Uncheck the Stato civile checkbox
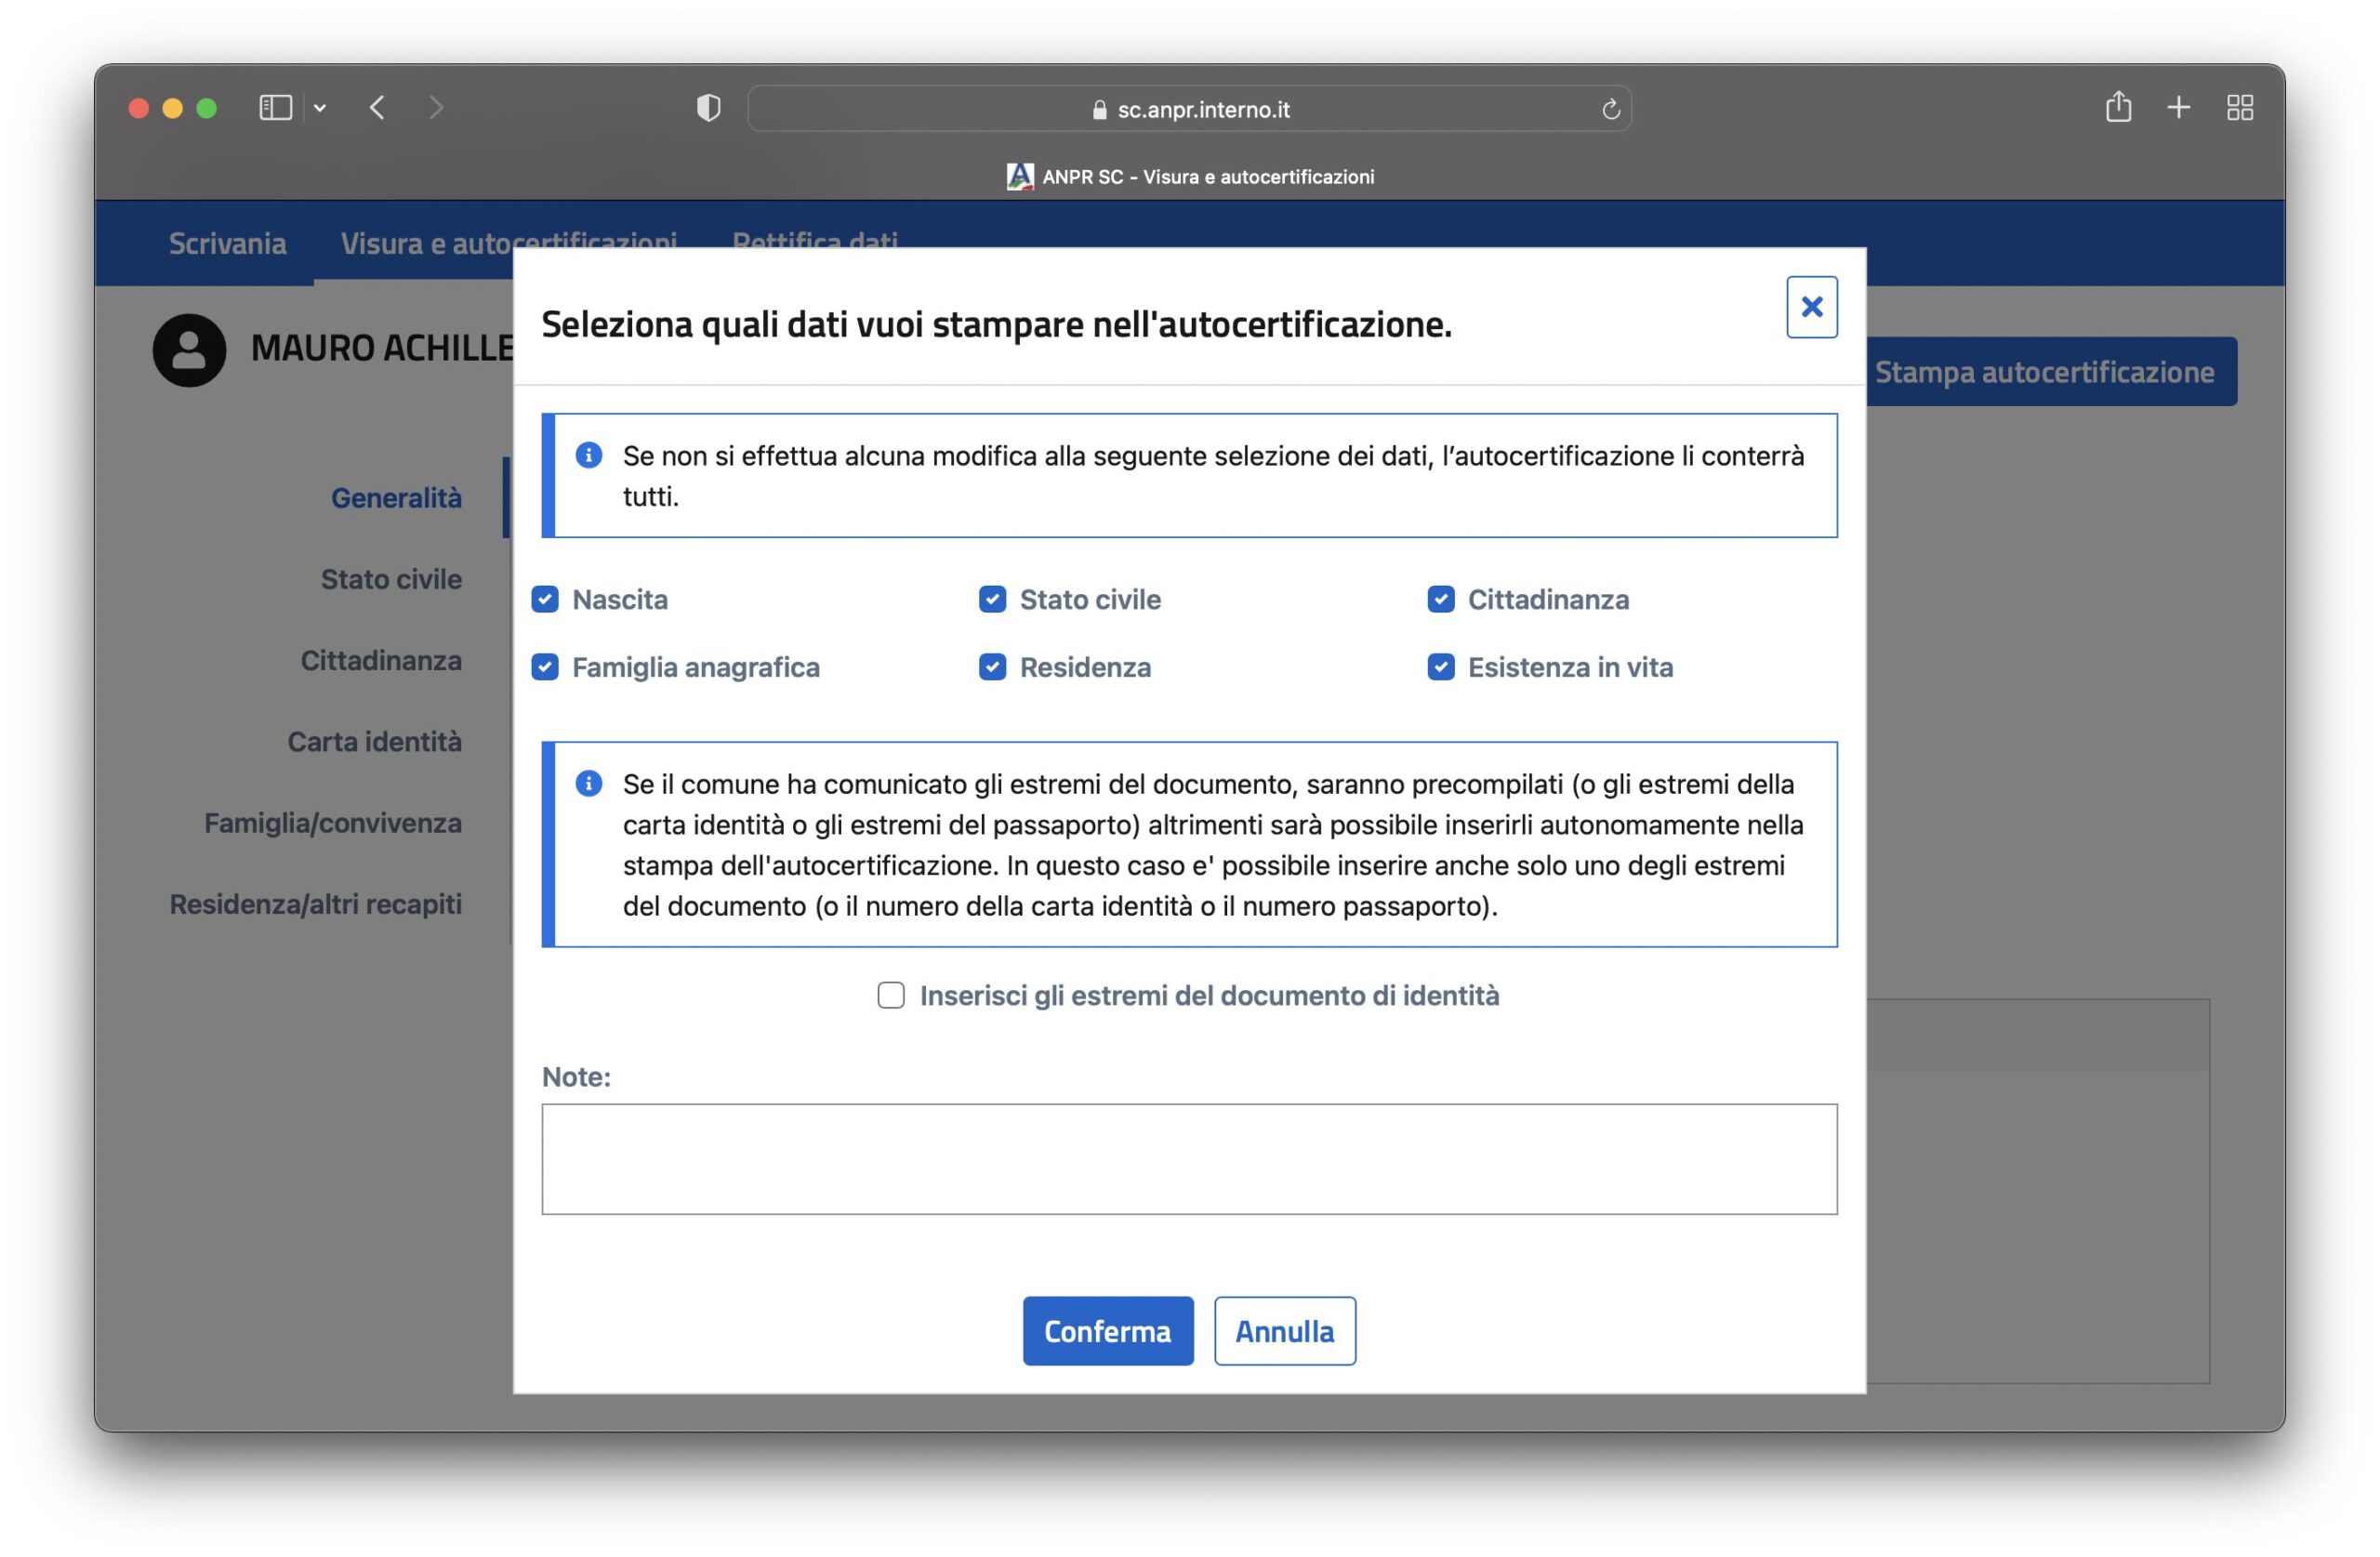 pyautogui.click(x=992, y=599)
